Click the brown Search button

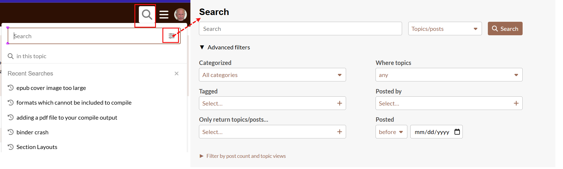tap(505, 29)
